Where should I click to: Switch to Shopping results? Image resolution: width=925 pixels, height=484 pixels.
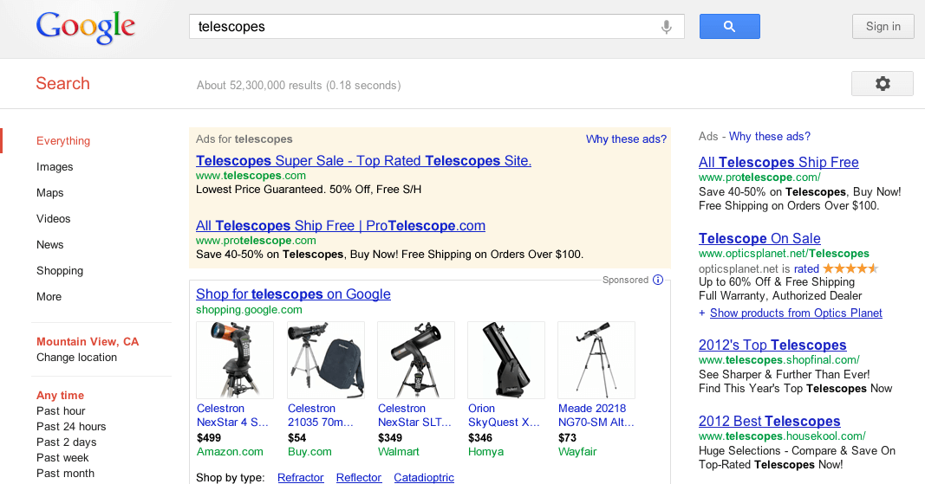60,271
